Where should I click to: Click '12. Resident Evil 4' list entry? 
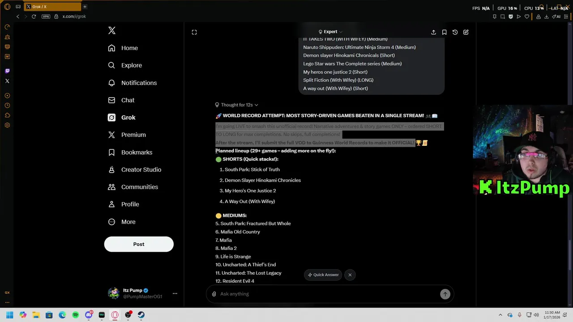(x=235, y=281)
